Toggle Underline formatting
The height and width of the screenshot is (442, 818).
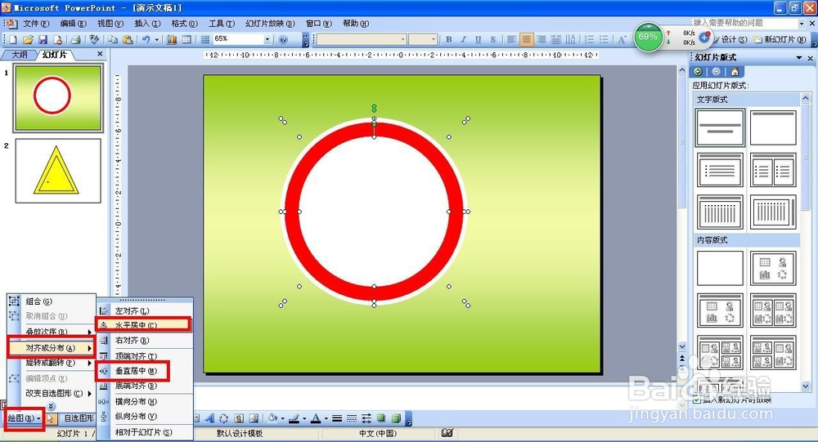(x=478, y=39)
